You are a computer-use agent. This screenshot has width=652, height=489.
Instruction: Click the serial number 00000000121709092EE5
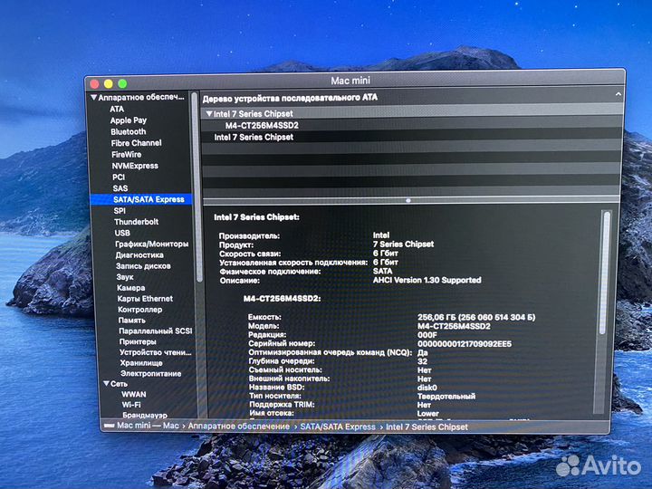click(465, 344)
